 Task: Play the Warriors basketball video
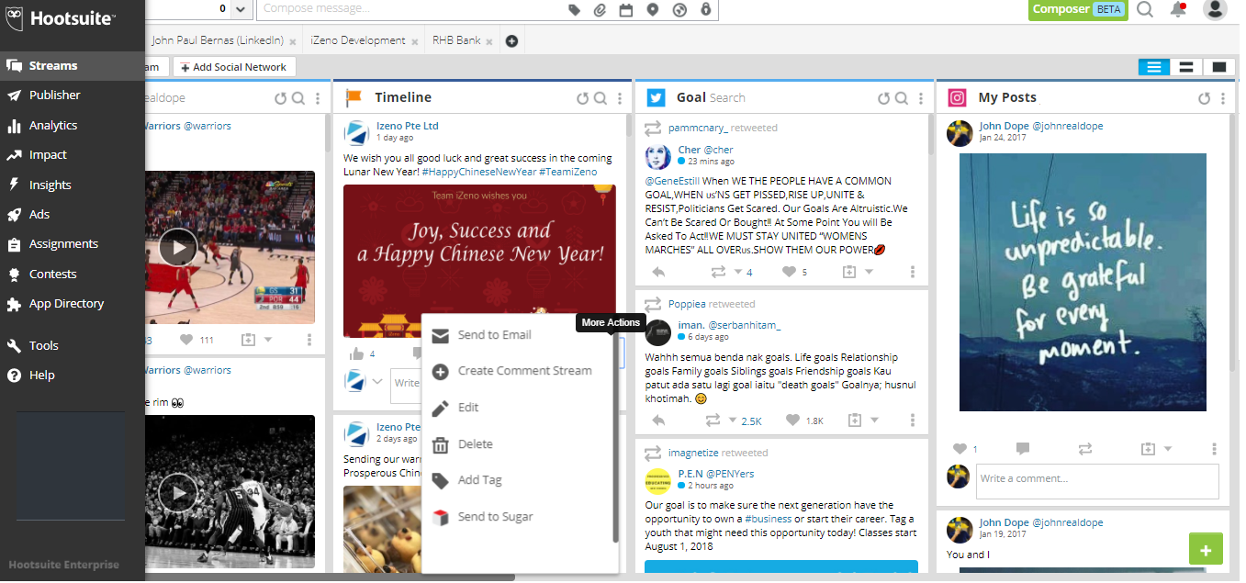[178, 247]
